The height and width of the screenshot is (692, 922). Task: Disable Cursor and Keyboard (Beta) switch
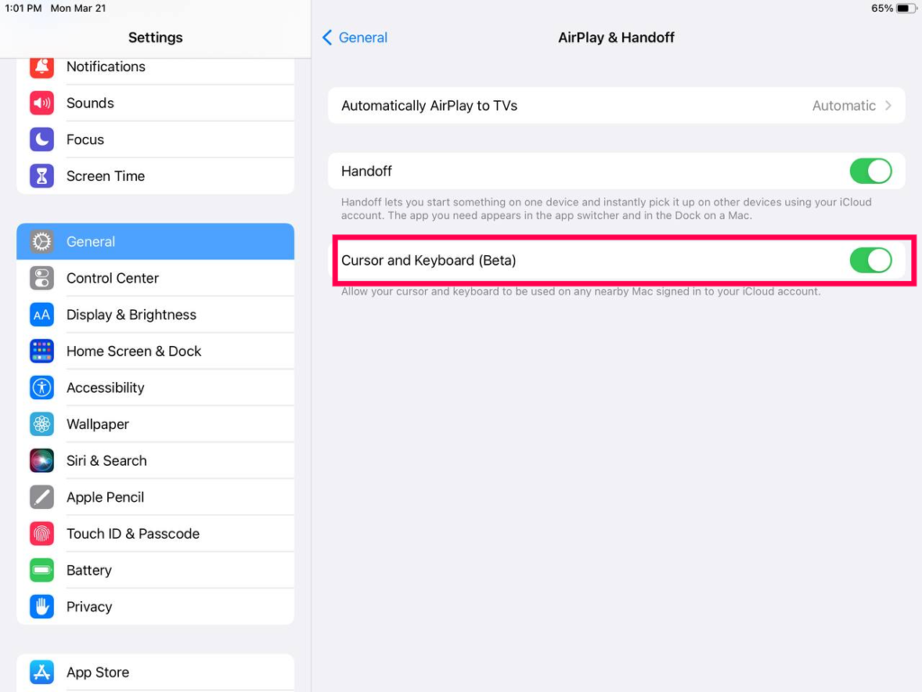point(871,260)
